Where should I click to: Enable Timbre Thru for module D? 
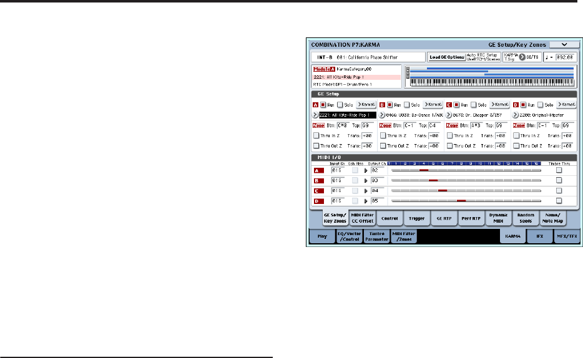[x=559, y=201]
